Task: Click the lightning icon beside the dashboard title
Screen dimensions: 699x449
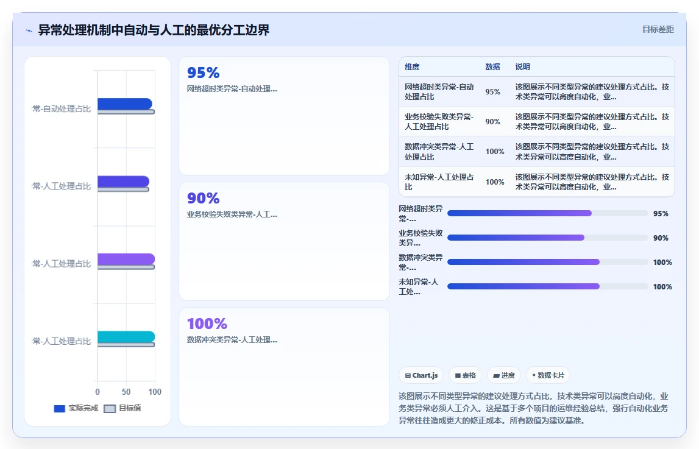Action: 29,30
